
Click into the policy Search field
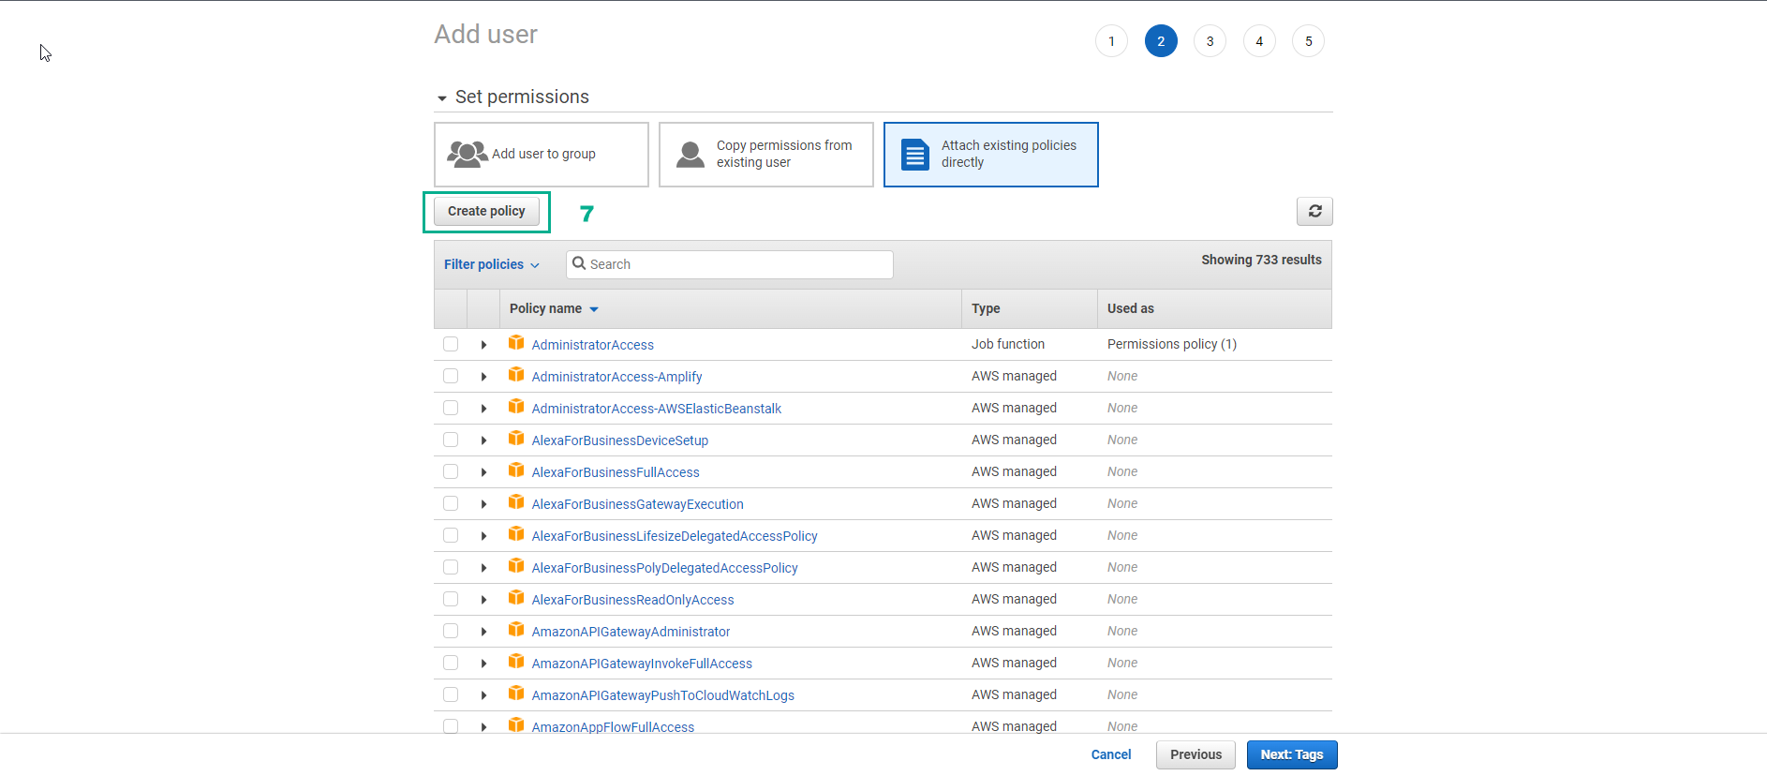coord(730,264)
